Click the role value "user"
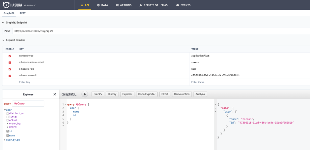The width and height of the screenshot is (310, 150). pos(194,69)
